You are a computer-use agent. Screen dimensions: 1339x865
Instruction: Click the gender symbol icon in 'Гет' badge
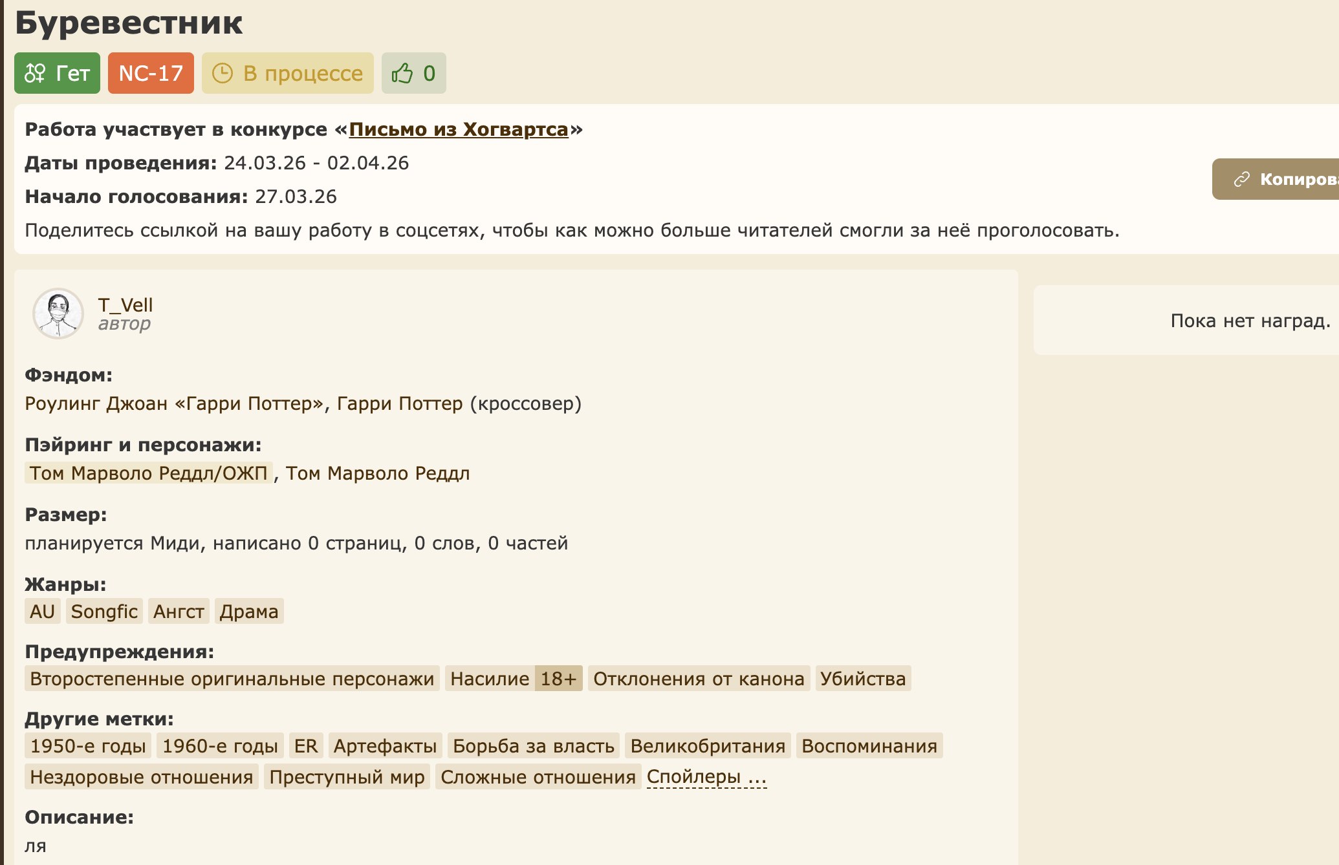pyautogui.click(x=35, y=73)
